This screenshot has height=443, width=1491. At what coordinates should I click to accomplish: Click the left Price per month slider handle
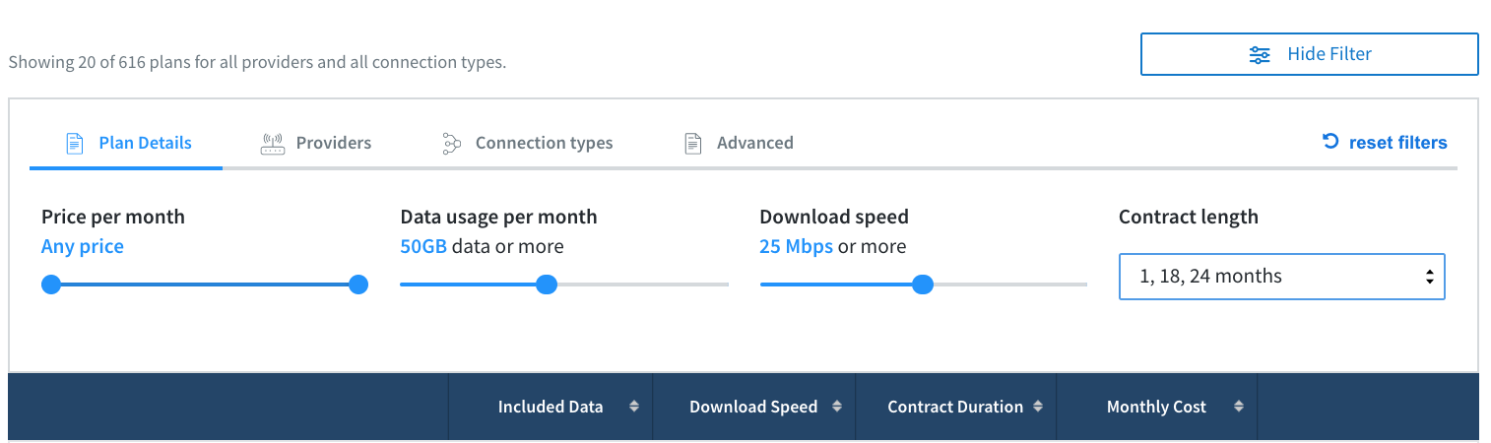pos(51,285)
